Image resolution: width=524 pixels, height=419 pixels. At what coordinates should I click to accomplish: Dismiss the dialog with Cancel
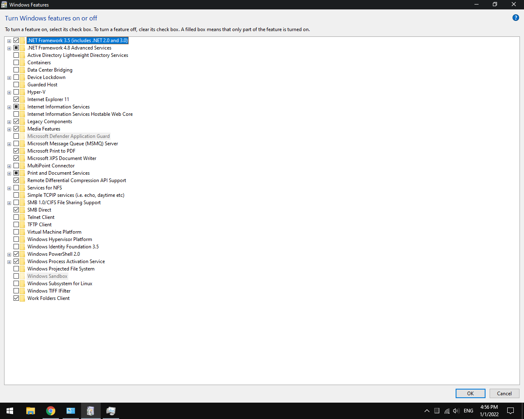pyautogui.click(x=504, y=393)
